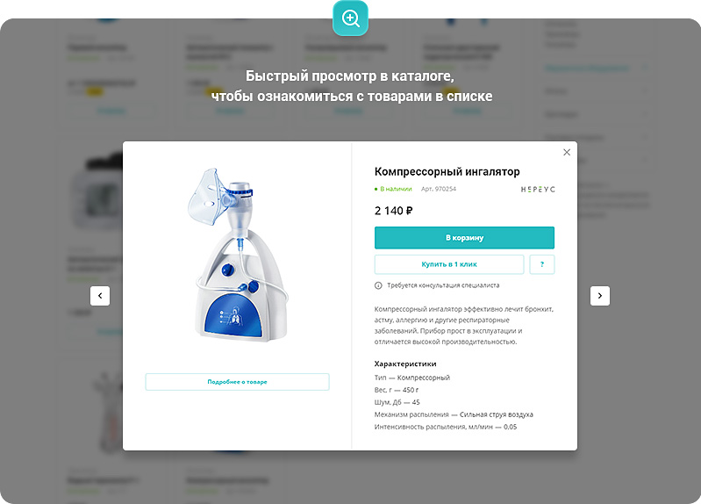The width and height of the screenshot is (701, 504).
Task: Close the product quick-view popup
Action: point(567,152)
